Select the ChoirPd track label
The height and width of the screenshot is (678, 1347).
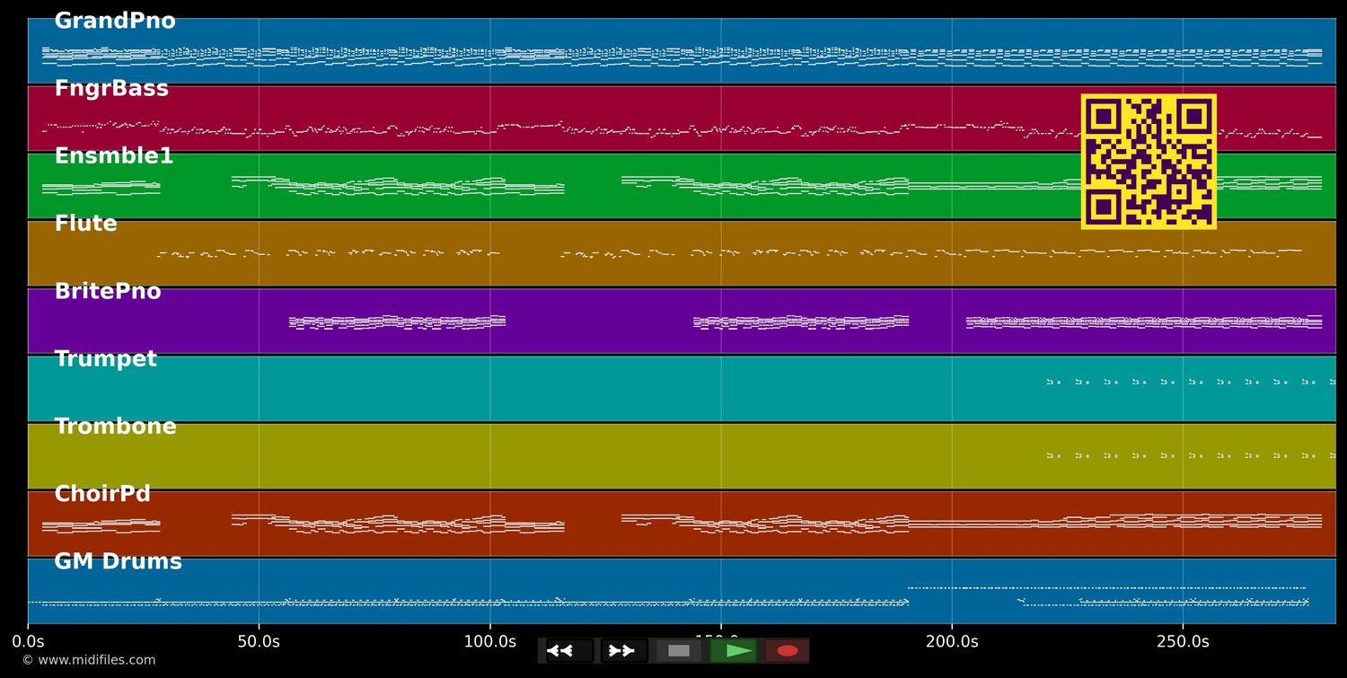(x=102, y=494)
